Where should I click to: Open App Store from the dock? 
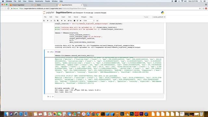coord(88,114)
